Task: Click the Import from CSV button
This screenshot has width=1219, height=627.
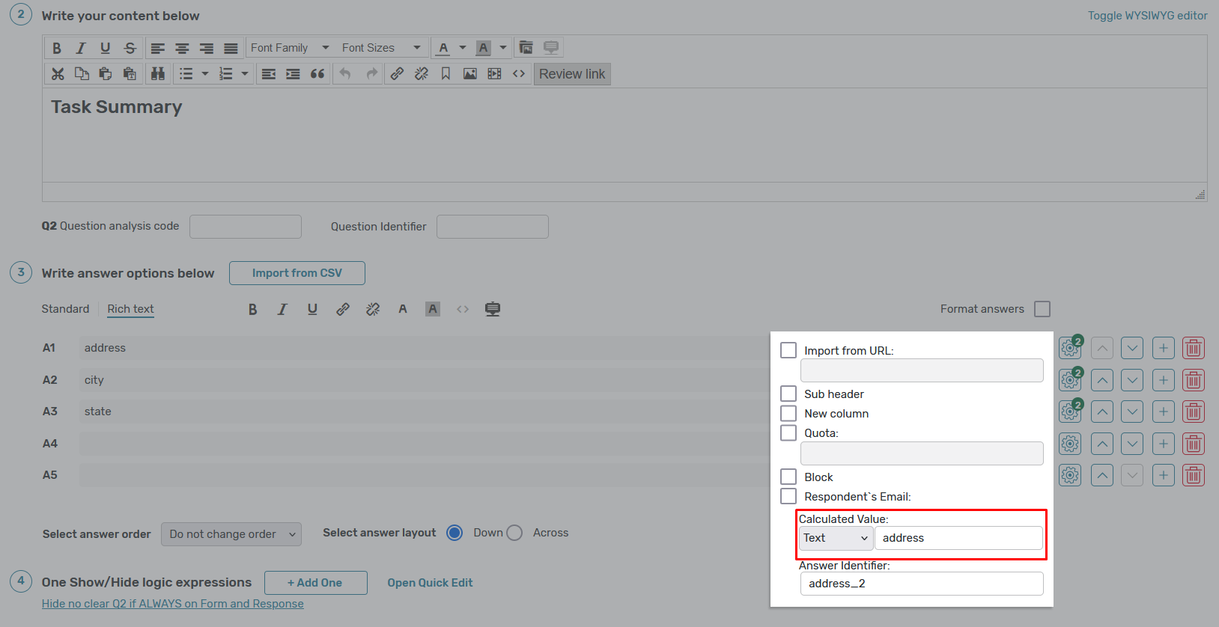Action: click(x=297, y=273)
